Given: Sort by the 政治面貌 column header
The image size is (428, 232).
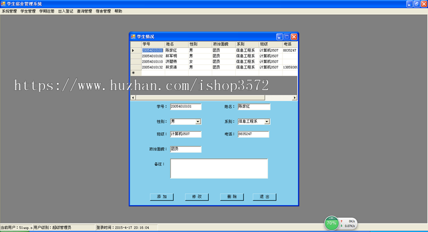Looking at the screenshot, I should click(x=224, y=44).
